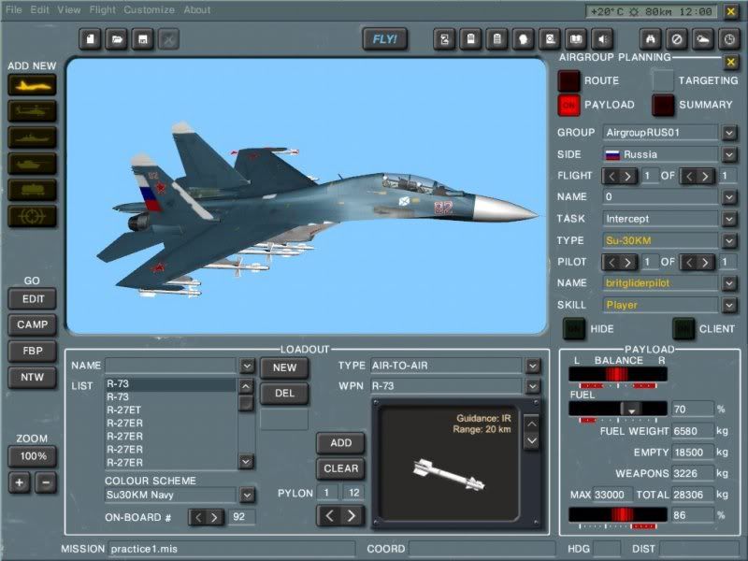Select the targeting reticle icon in sidebar
This screenshot has width=748, height=561.
(x=34, y=217)
